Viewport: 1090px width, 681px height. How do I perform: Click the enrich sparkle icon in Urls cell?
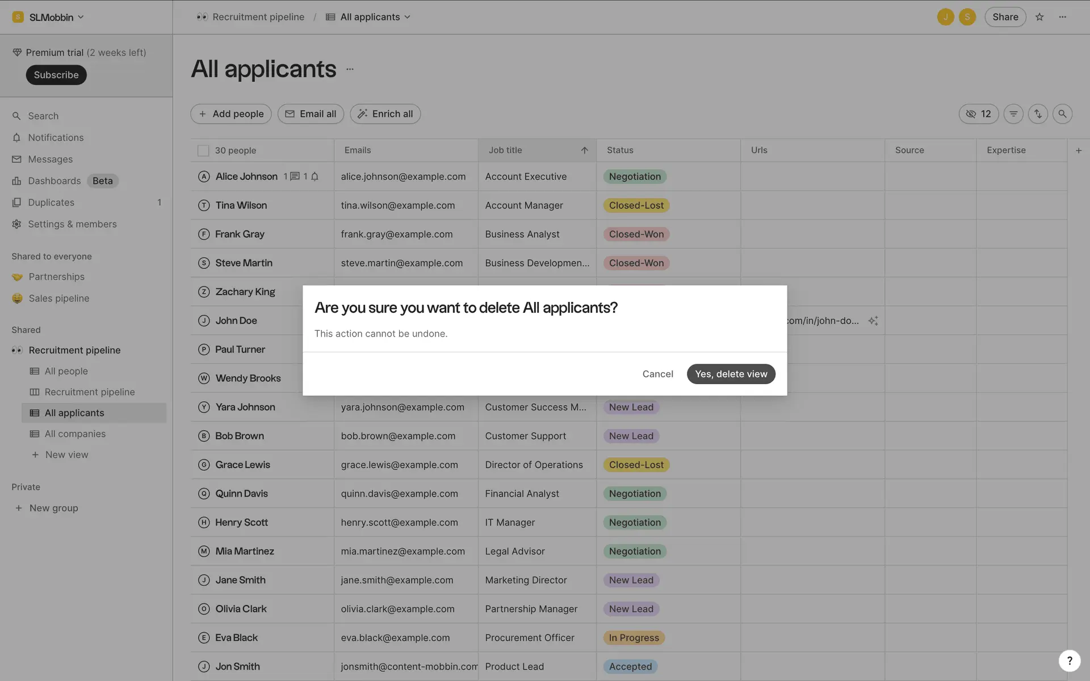coord(873,321)
